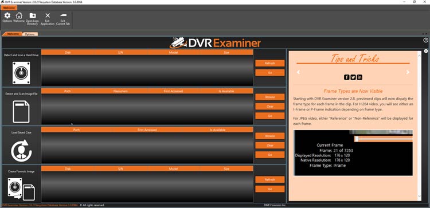Screen dimensions: 430x208
Task: Click Clear in Load Saved Case section
Action: tap(270, 145)
